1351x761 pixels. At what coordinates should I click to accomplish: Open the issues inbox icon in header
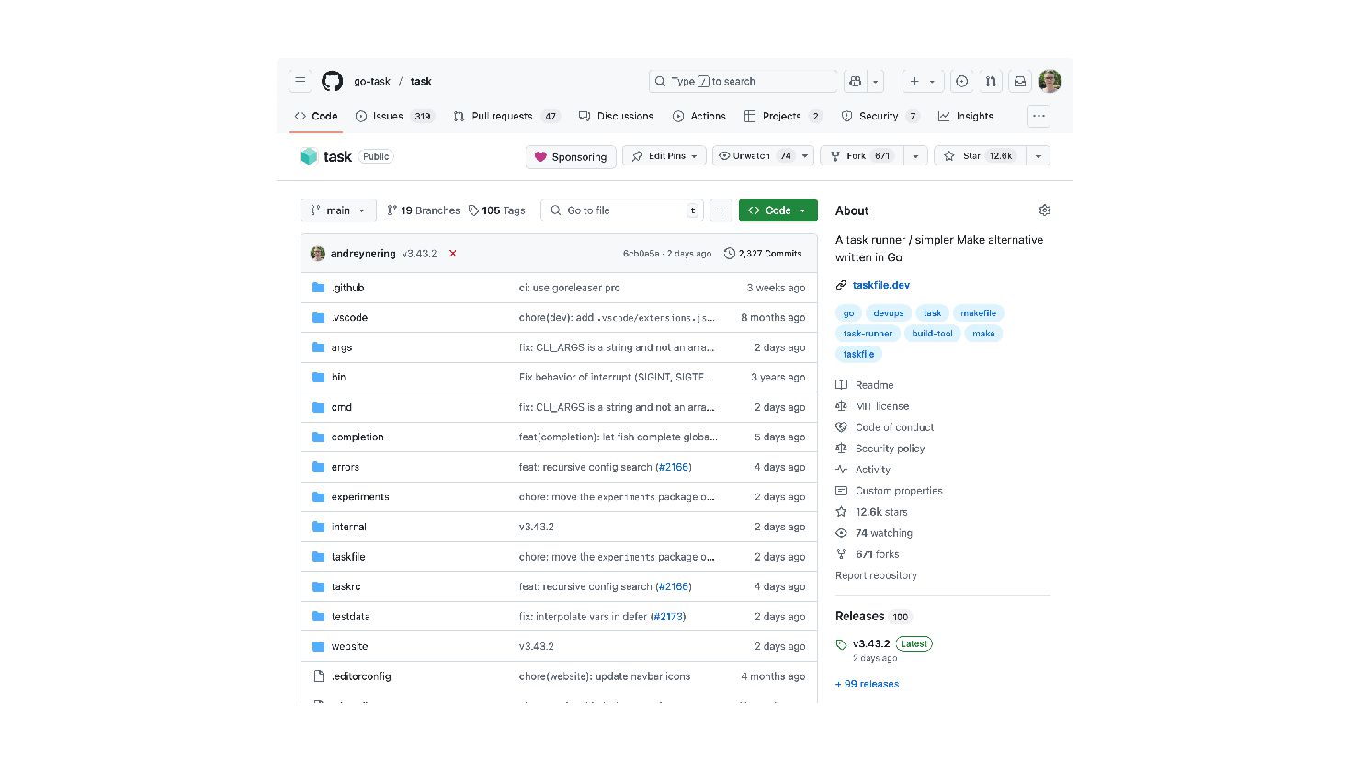pos(961,81)
